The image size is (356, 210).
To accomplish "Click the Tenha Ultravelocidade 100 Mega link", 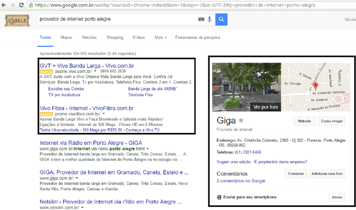I will coord(100,130).
